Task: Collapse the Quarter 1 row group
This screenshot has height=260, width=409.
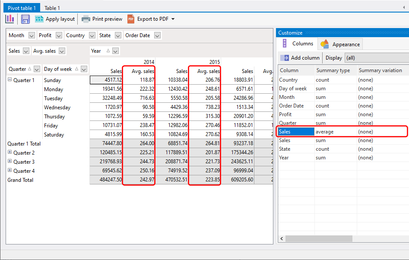Action: coord(10,80)
